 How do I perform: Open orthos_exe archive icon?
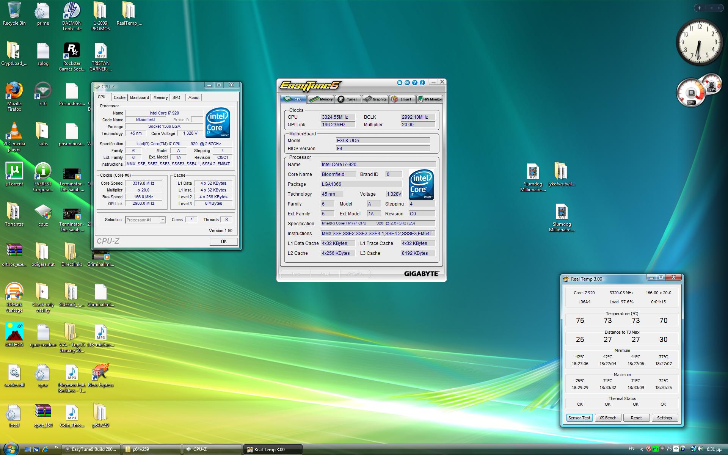click(14, 255)
